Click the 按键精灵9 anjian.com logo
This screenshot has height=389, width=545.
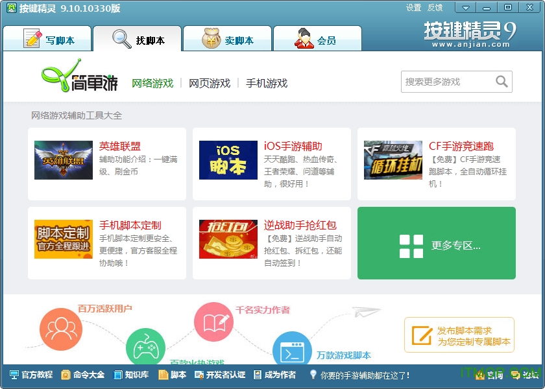pos(470,34)
